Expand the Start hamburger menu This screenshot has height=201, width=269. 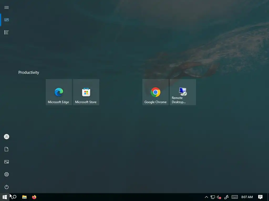coord(7,7)
